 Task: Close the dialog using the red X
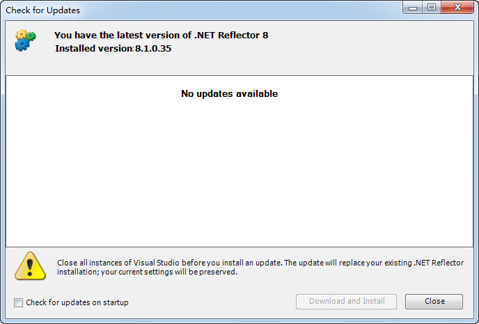point(458,8)
